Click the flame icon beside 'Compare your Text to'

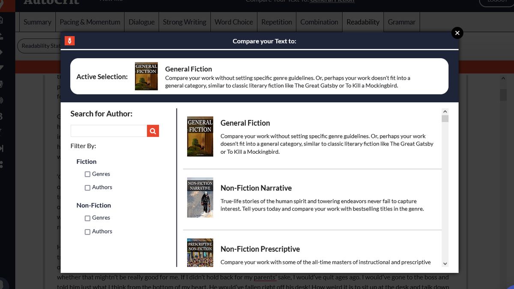pyautogui.click(x=70, y=41)
